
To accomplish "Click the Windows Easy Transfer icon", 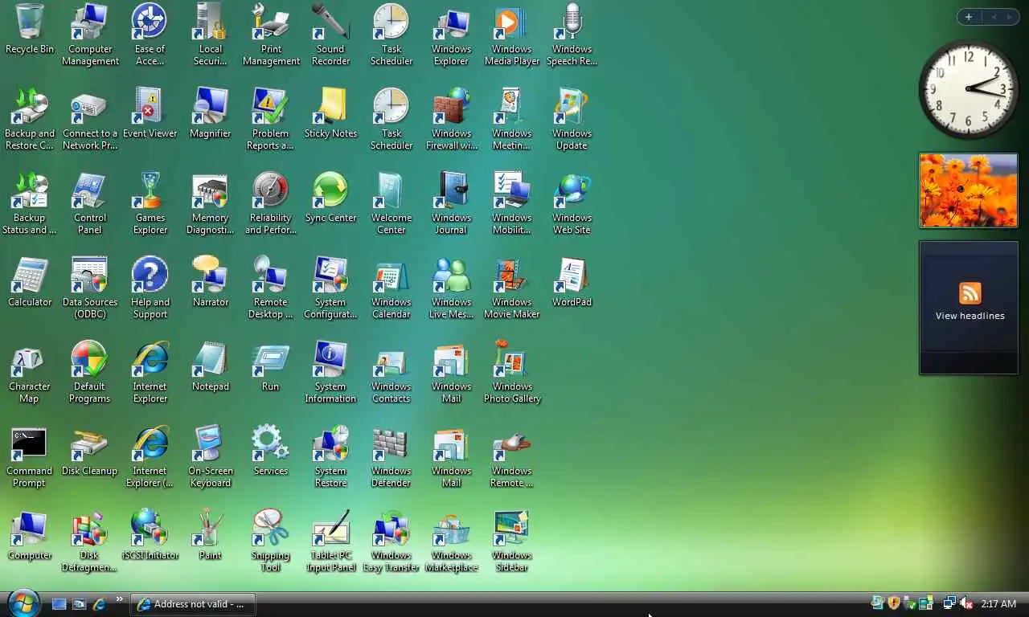I will tap(392, 541).
